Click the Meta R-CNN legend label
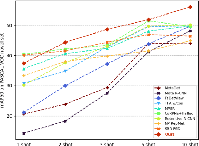The height and width of the screenshot is (146, 199). [x=176, y=93]
